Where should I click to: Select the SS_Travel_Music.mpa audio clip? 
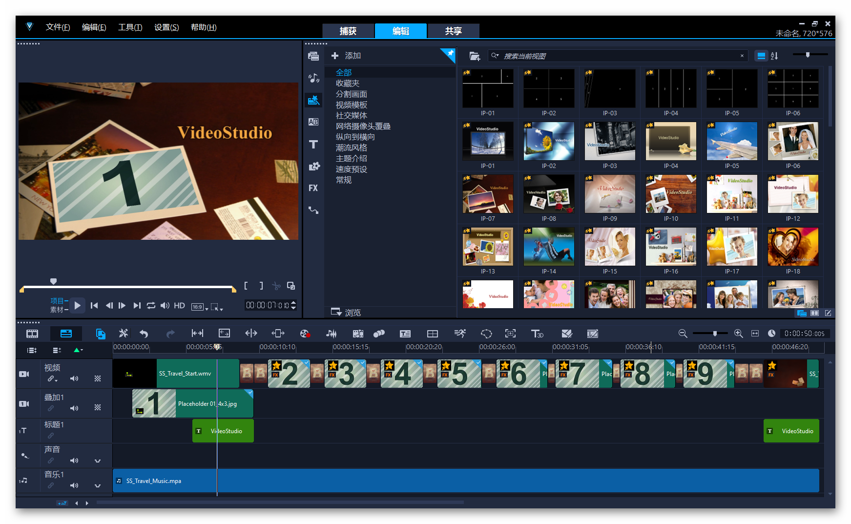click(466, 481)
